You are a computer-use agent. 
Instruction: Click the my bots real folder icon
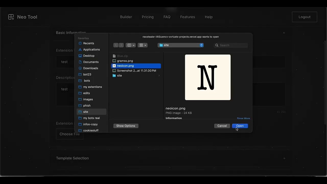(80, 118)
